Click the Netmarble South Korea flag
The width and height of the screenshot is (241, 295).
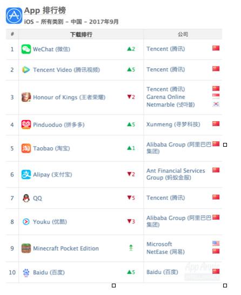pos(216,104)
